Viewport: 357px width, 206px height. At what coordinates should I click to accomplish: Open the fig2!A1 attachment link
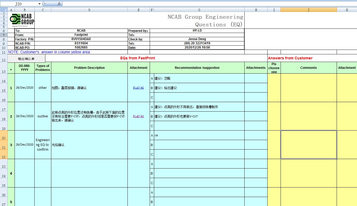click(139, 116)
